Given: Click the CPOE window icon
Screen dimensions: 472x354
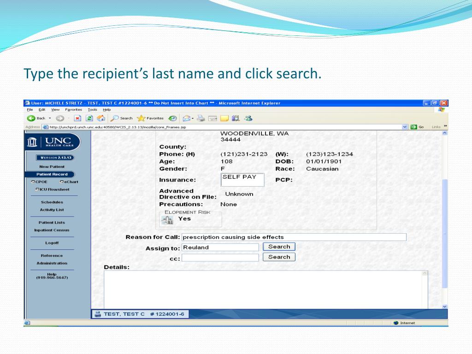Looking at the screenshot, I should (x=33, y=182).
